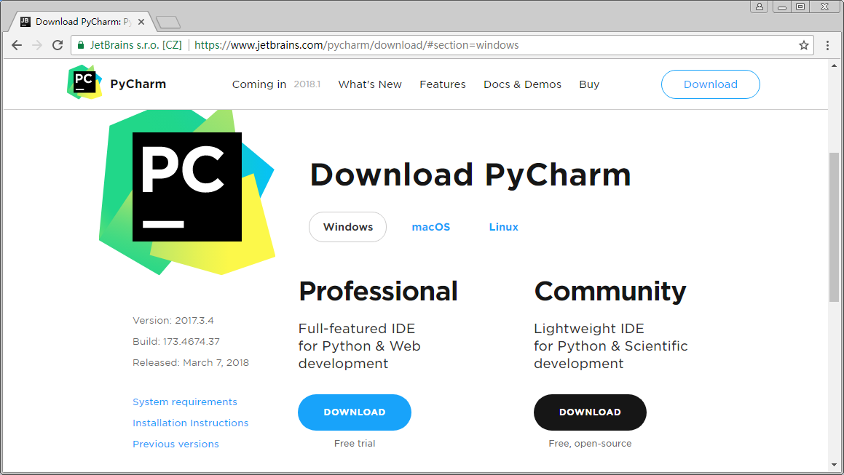Open Docs & Demos

click(522, 84)
